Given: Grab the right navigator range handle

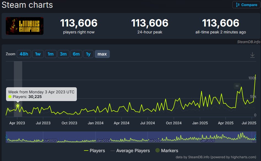Looking at the screenshot, I should [255, 137].
